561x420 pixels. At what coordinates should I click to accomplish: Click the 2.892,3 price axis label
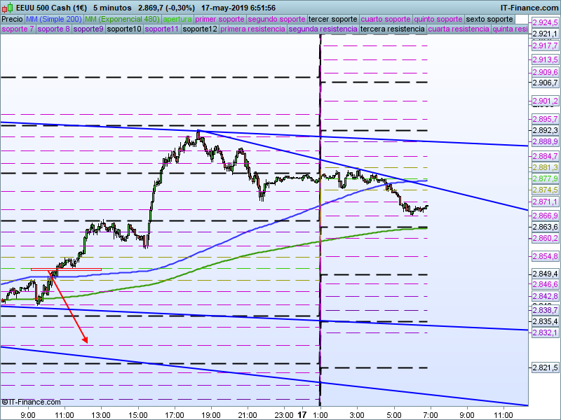point(545,130)
